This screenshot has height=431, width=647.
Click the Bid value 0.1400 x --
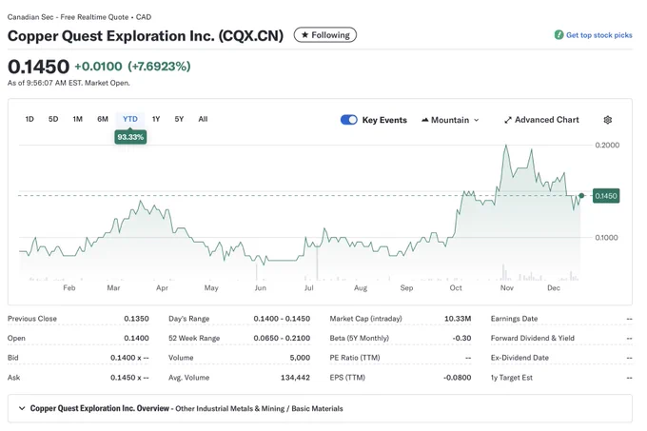[129, 358]
